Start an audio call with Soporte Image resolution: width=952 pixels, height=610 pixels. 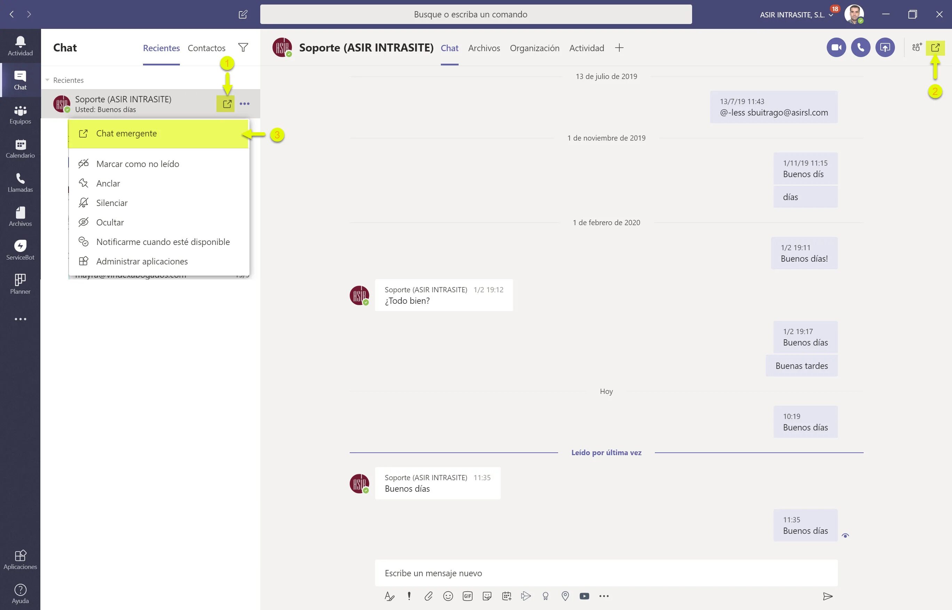860,48
